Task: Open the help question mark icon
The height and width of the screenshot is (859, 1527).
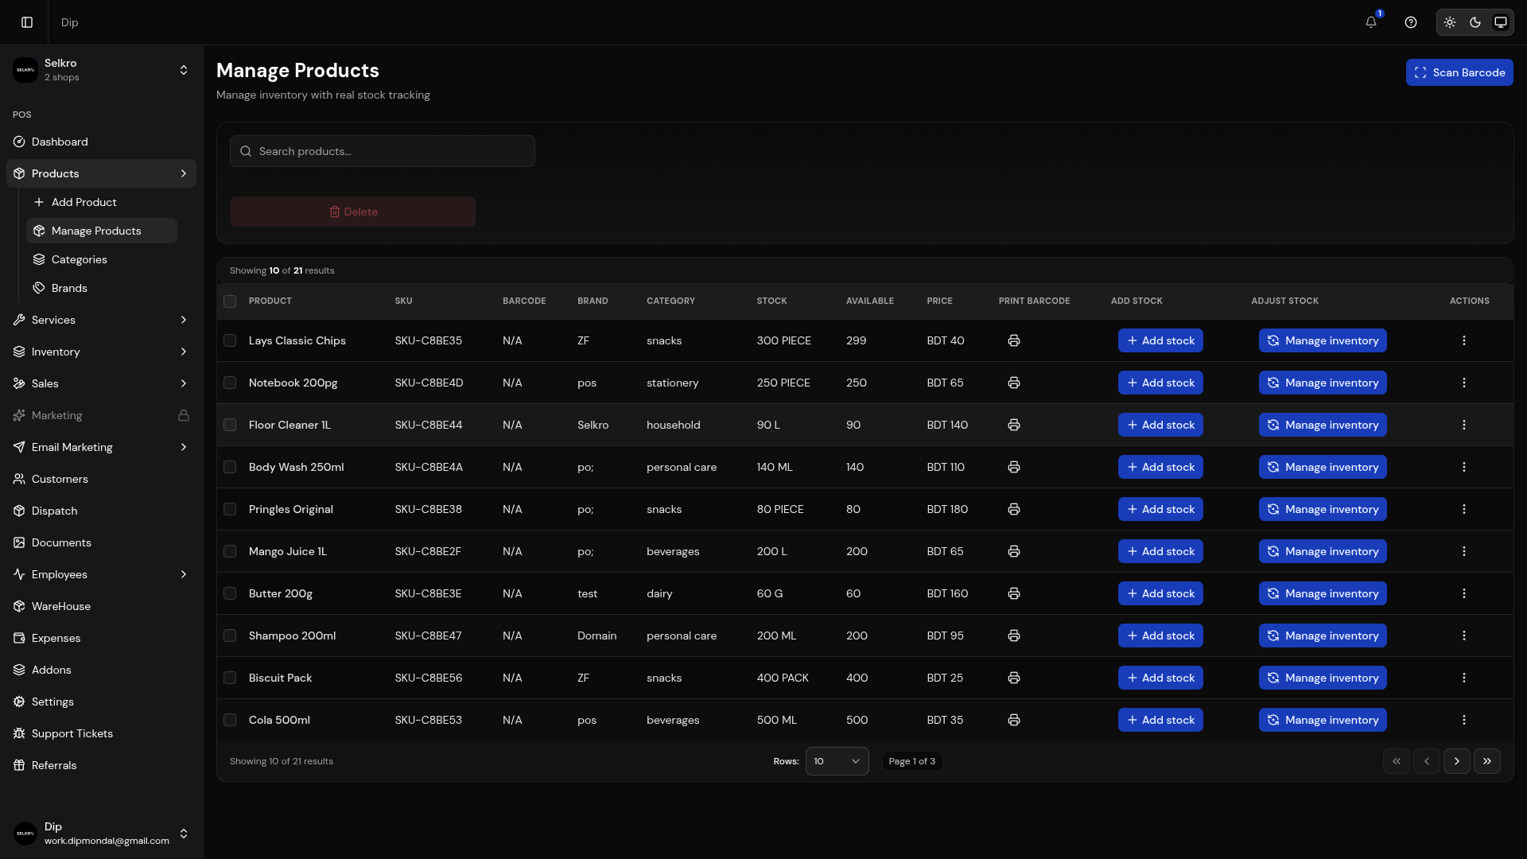Action: click(1411, 22)
